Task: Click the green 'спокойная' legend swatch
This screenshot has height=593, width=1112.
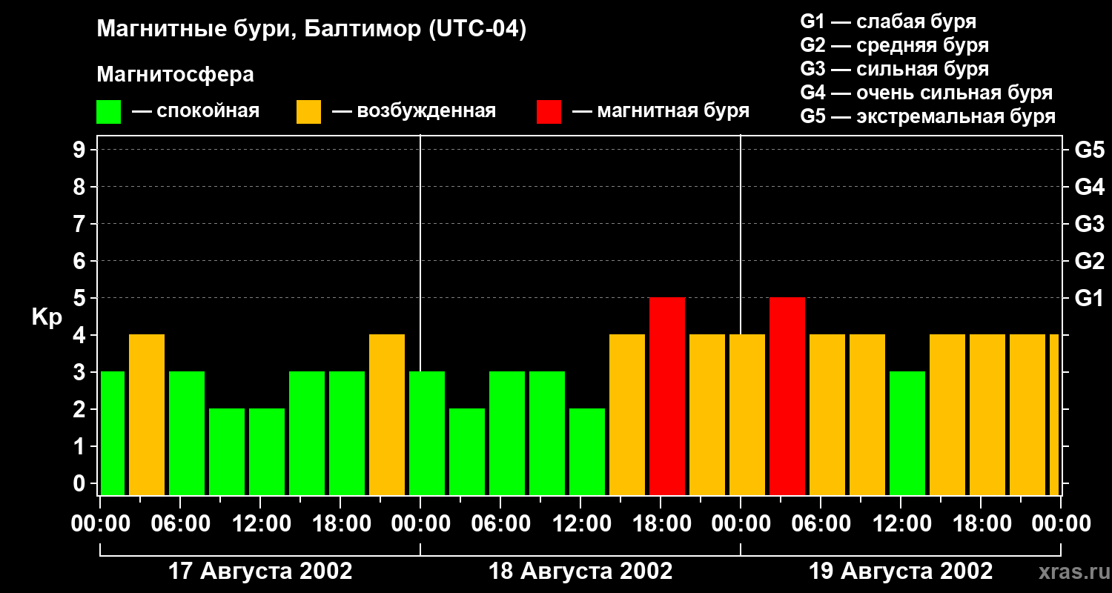Action: tap(108, 111)
